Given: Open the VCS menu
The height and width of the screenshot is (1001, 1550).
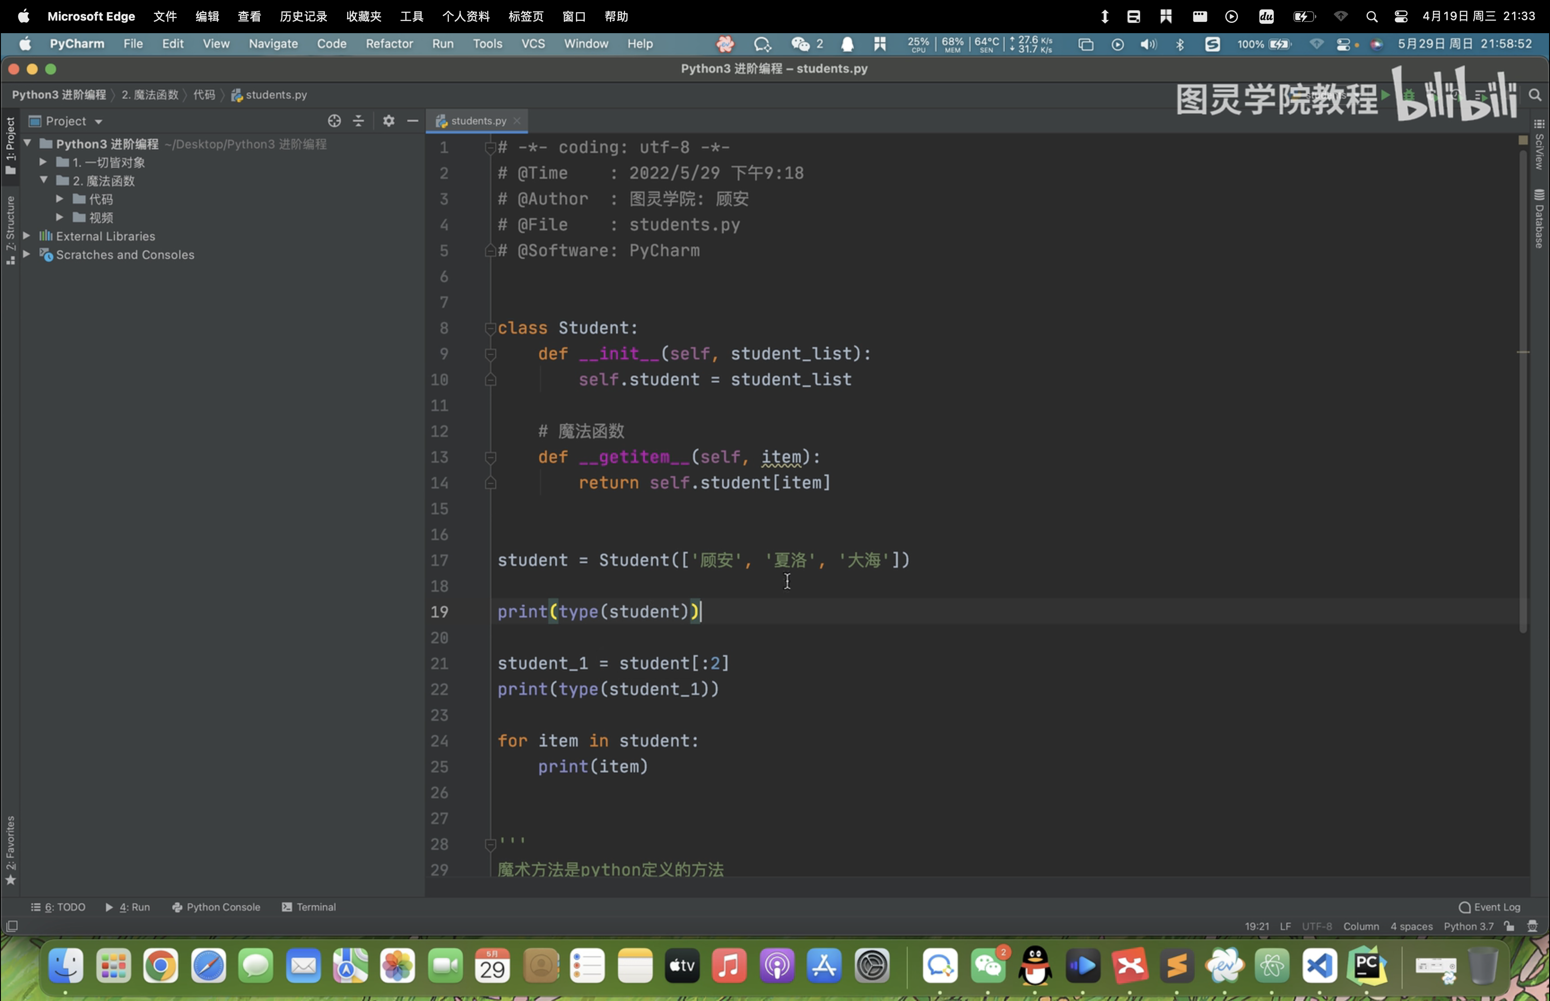Looking at the screenshot, I should click(x=533, y=43).
